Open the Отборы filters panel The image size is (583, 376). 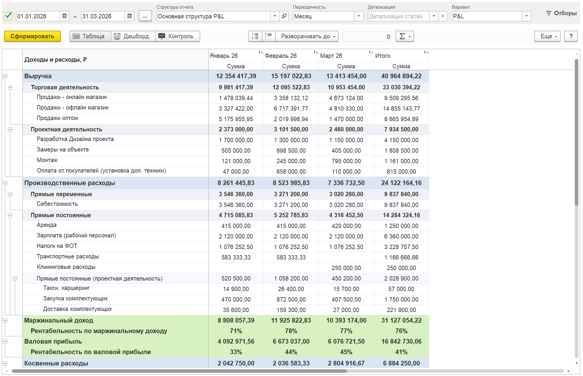coord(561,13)
